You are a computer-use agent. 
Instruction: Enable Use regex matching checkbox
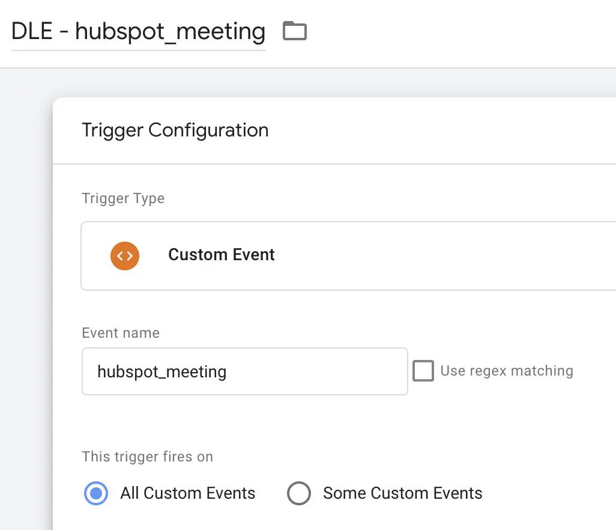click(423, 371)
